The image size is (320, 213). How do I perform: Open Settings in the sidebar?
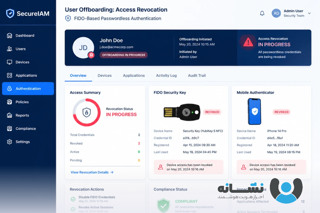pyautogui.click(x=28, y=142)
